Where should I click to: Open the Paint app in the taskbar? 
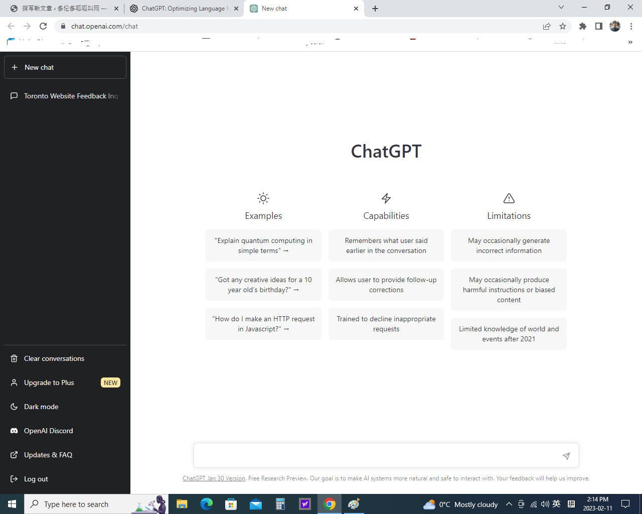click(354, 504)
